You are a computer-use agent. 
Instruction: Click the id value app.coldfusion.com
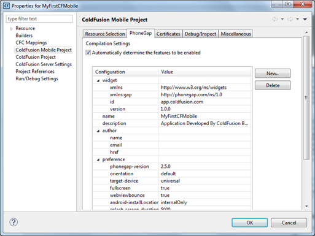pos(182,102)
